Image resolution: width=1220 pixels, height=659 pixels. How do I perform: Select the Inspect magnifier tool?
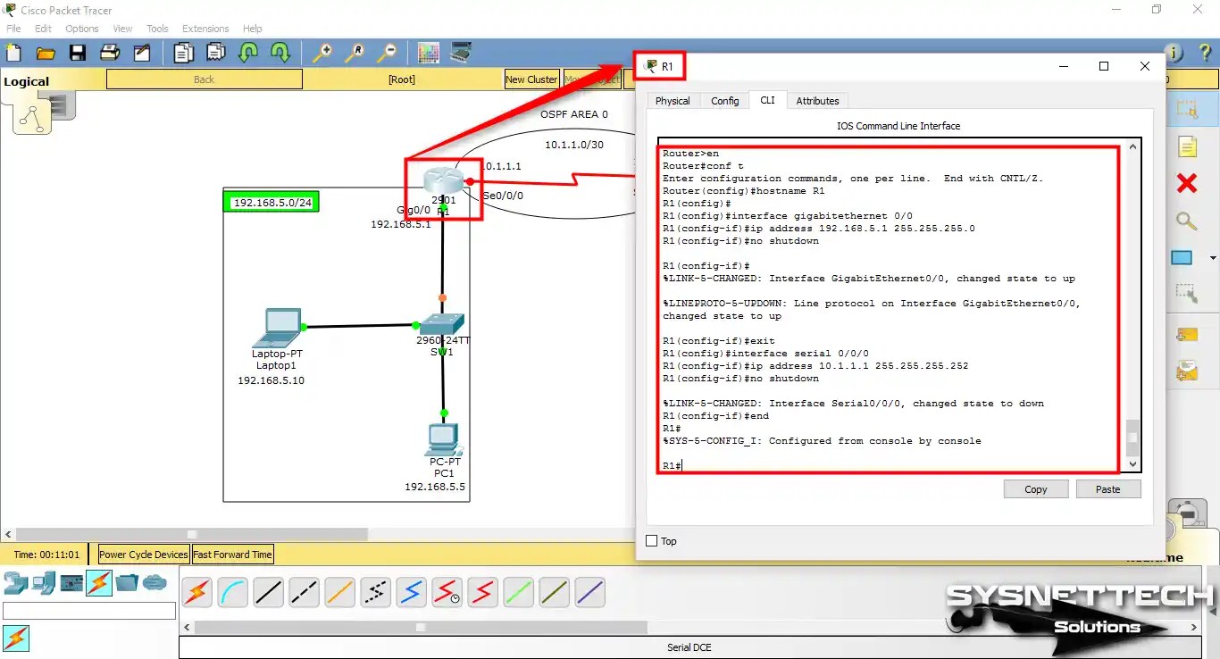point(1186,221)
